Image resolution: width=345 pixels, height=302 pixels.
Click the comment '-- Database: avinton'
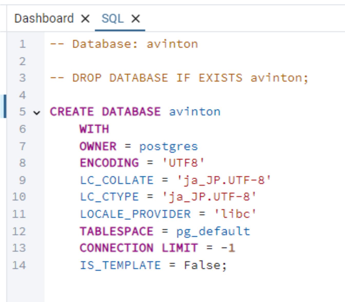tap(124, 44)
